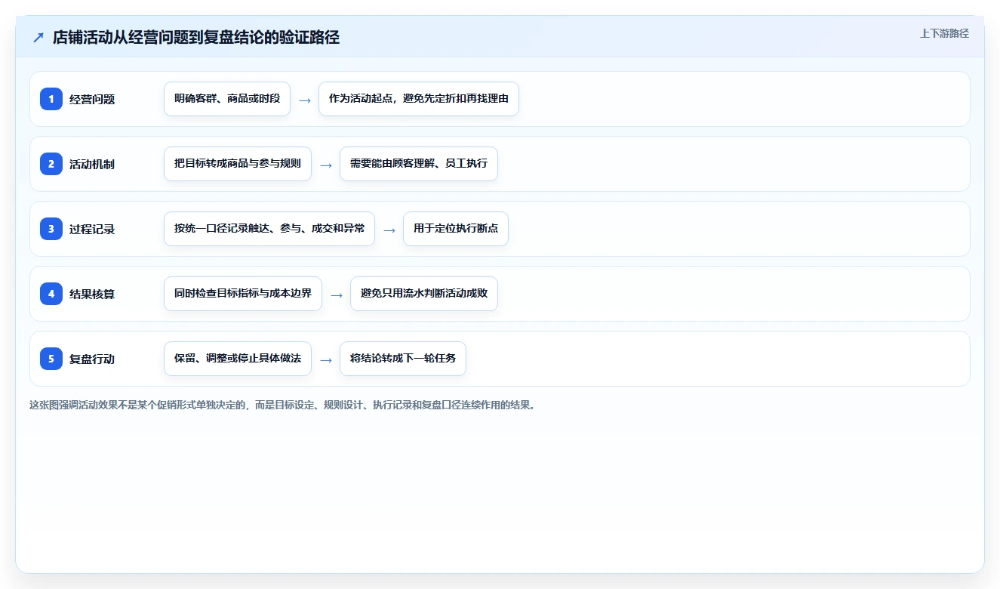Click the 明确客群、商品或时段 box
Image resolution: width=1000 pixels, height=589 pixels.
click(227, 99)
